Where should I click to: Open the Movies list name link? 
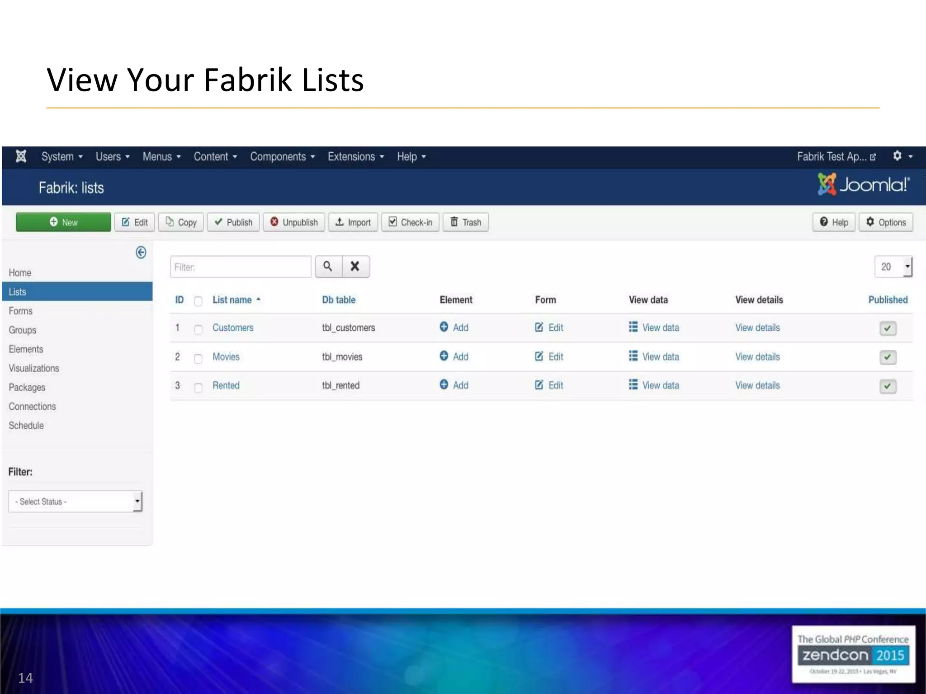click(x=226, y=356)
